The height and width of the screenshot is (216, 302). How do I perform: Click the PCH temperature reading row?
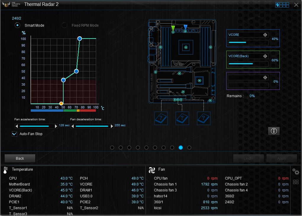tap(112, 178)
